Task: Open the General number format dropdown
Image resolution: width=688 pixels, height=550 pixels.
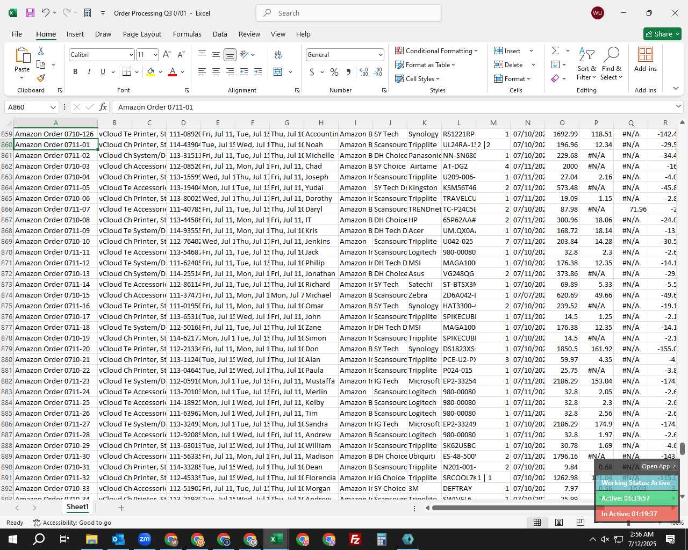Action: click(x=381, y=55)
